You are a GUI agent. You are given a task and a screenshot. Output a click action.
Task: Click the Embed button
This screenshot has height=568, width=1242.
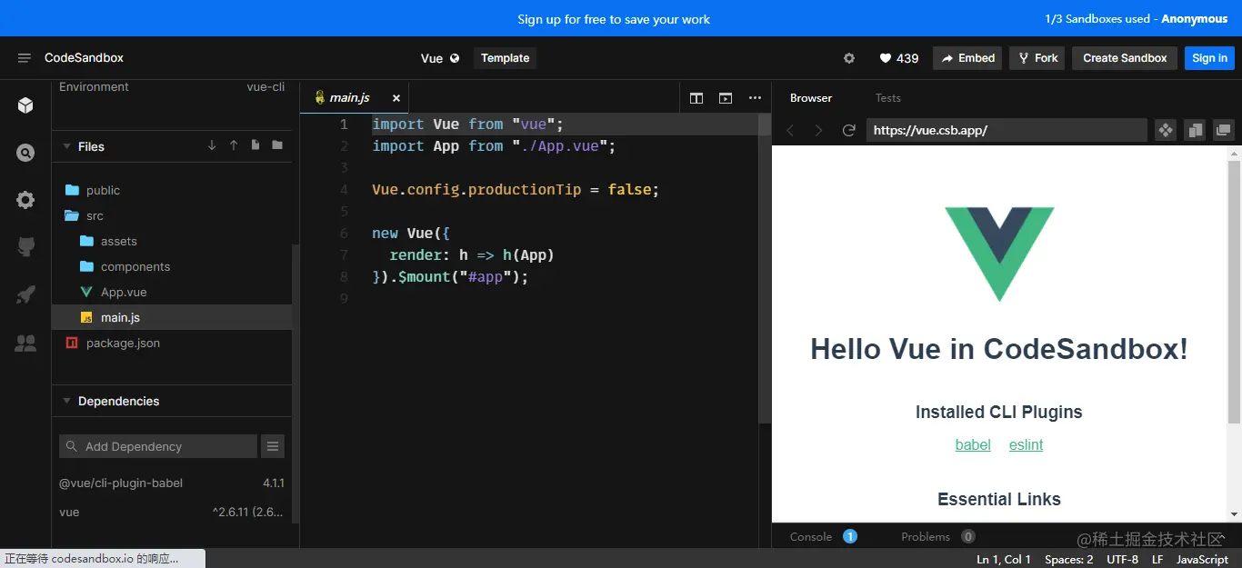coord(967,58)
